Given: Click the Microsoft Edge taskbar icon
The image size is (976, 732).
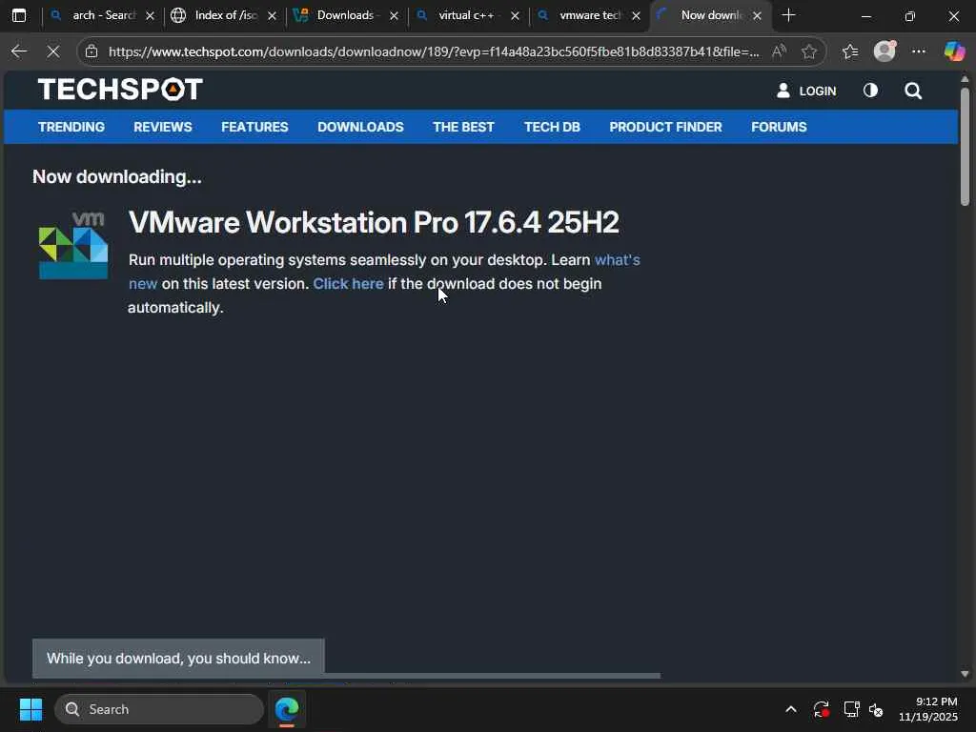Looking at the screenshot, I should click(x=287, y=709).
